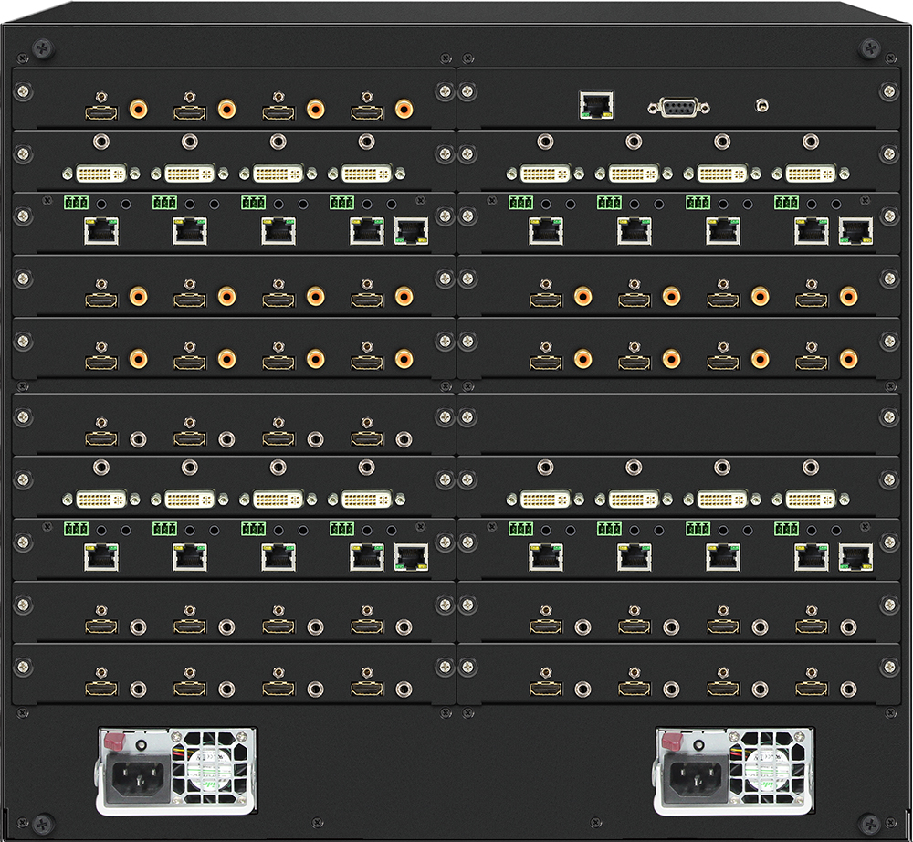
Task: Click the small jack right of the DB9 port
Action: [x=761, y=106]
